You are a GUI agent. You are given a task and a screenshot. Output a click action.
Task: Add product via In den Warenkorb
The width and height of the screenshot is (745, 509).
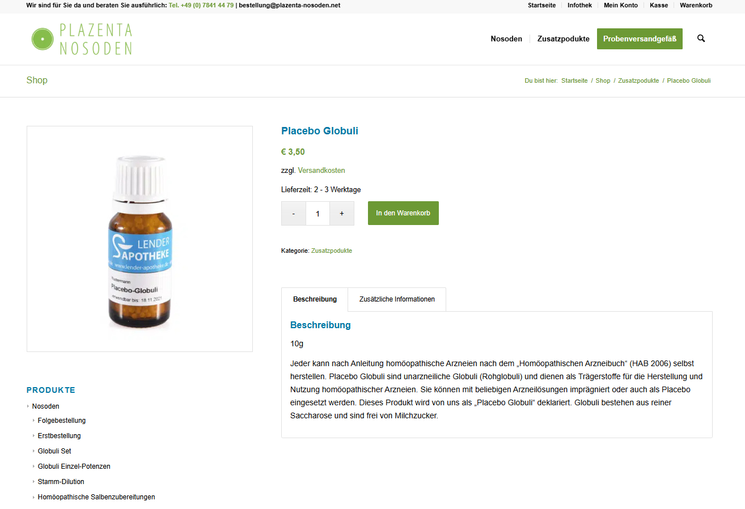[x=403, y=213]
